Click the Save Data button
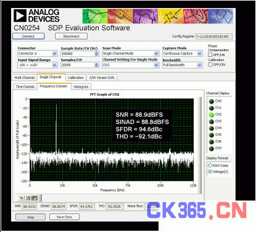The width and height of the screenshot is (256, 232). 64,217
